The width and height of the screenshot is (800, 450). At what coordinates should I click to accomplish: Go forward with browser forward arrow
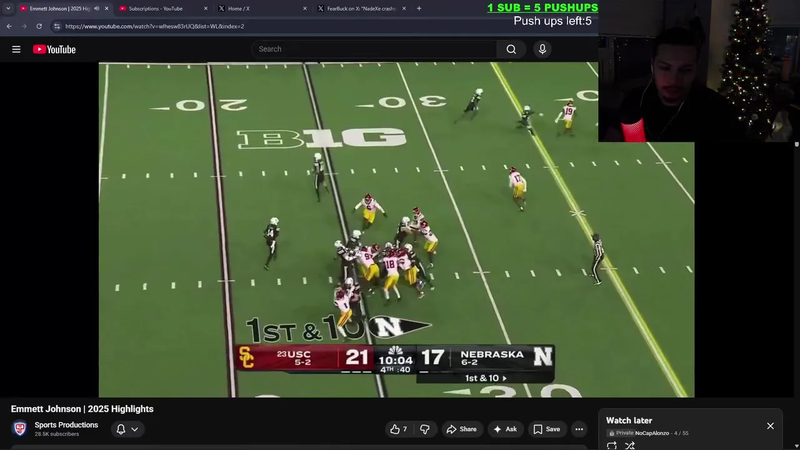point(24,26)
